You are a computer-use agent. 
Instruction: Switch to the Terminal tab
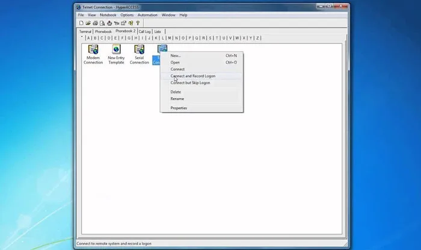pos(85,31)
